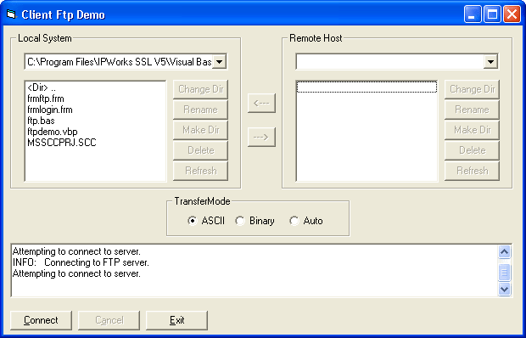The height and width of the screenshot is (338, 526).
Task: Click the log scrollbar up arrow
Action: pos(505,251)
